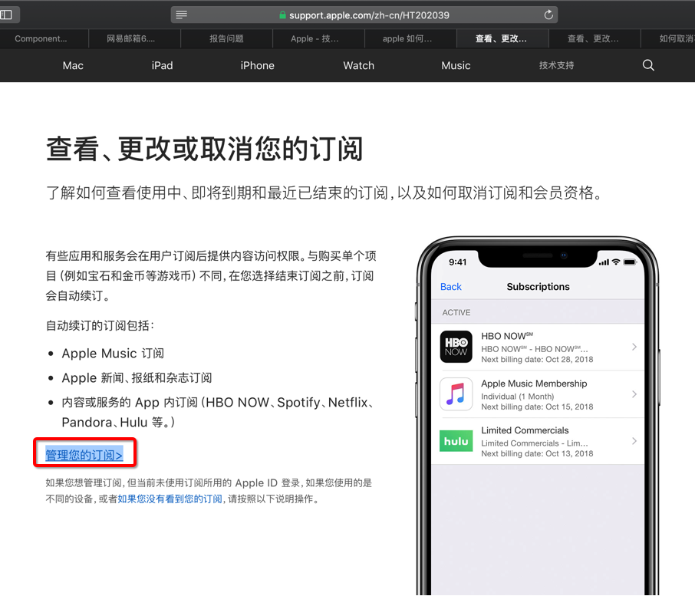This screenshot has height=596, width=695.
Task: Click the page heading 查看、更改或取消您的订阅
Action: pos(205,149)
